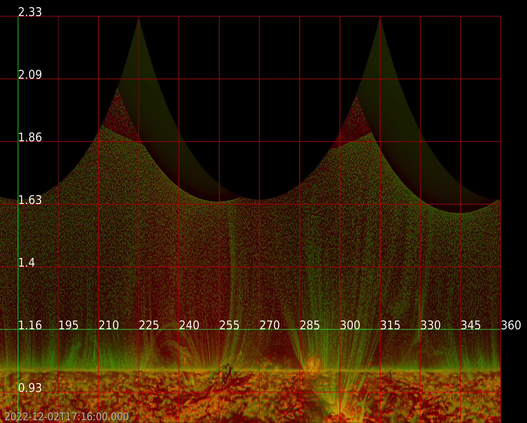Click the 2.33 radial axis label

[x=30, y=12]
